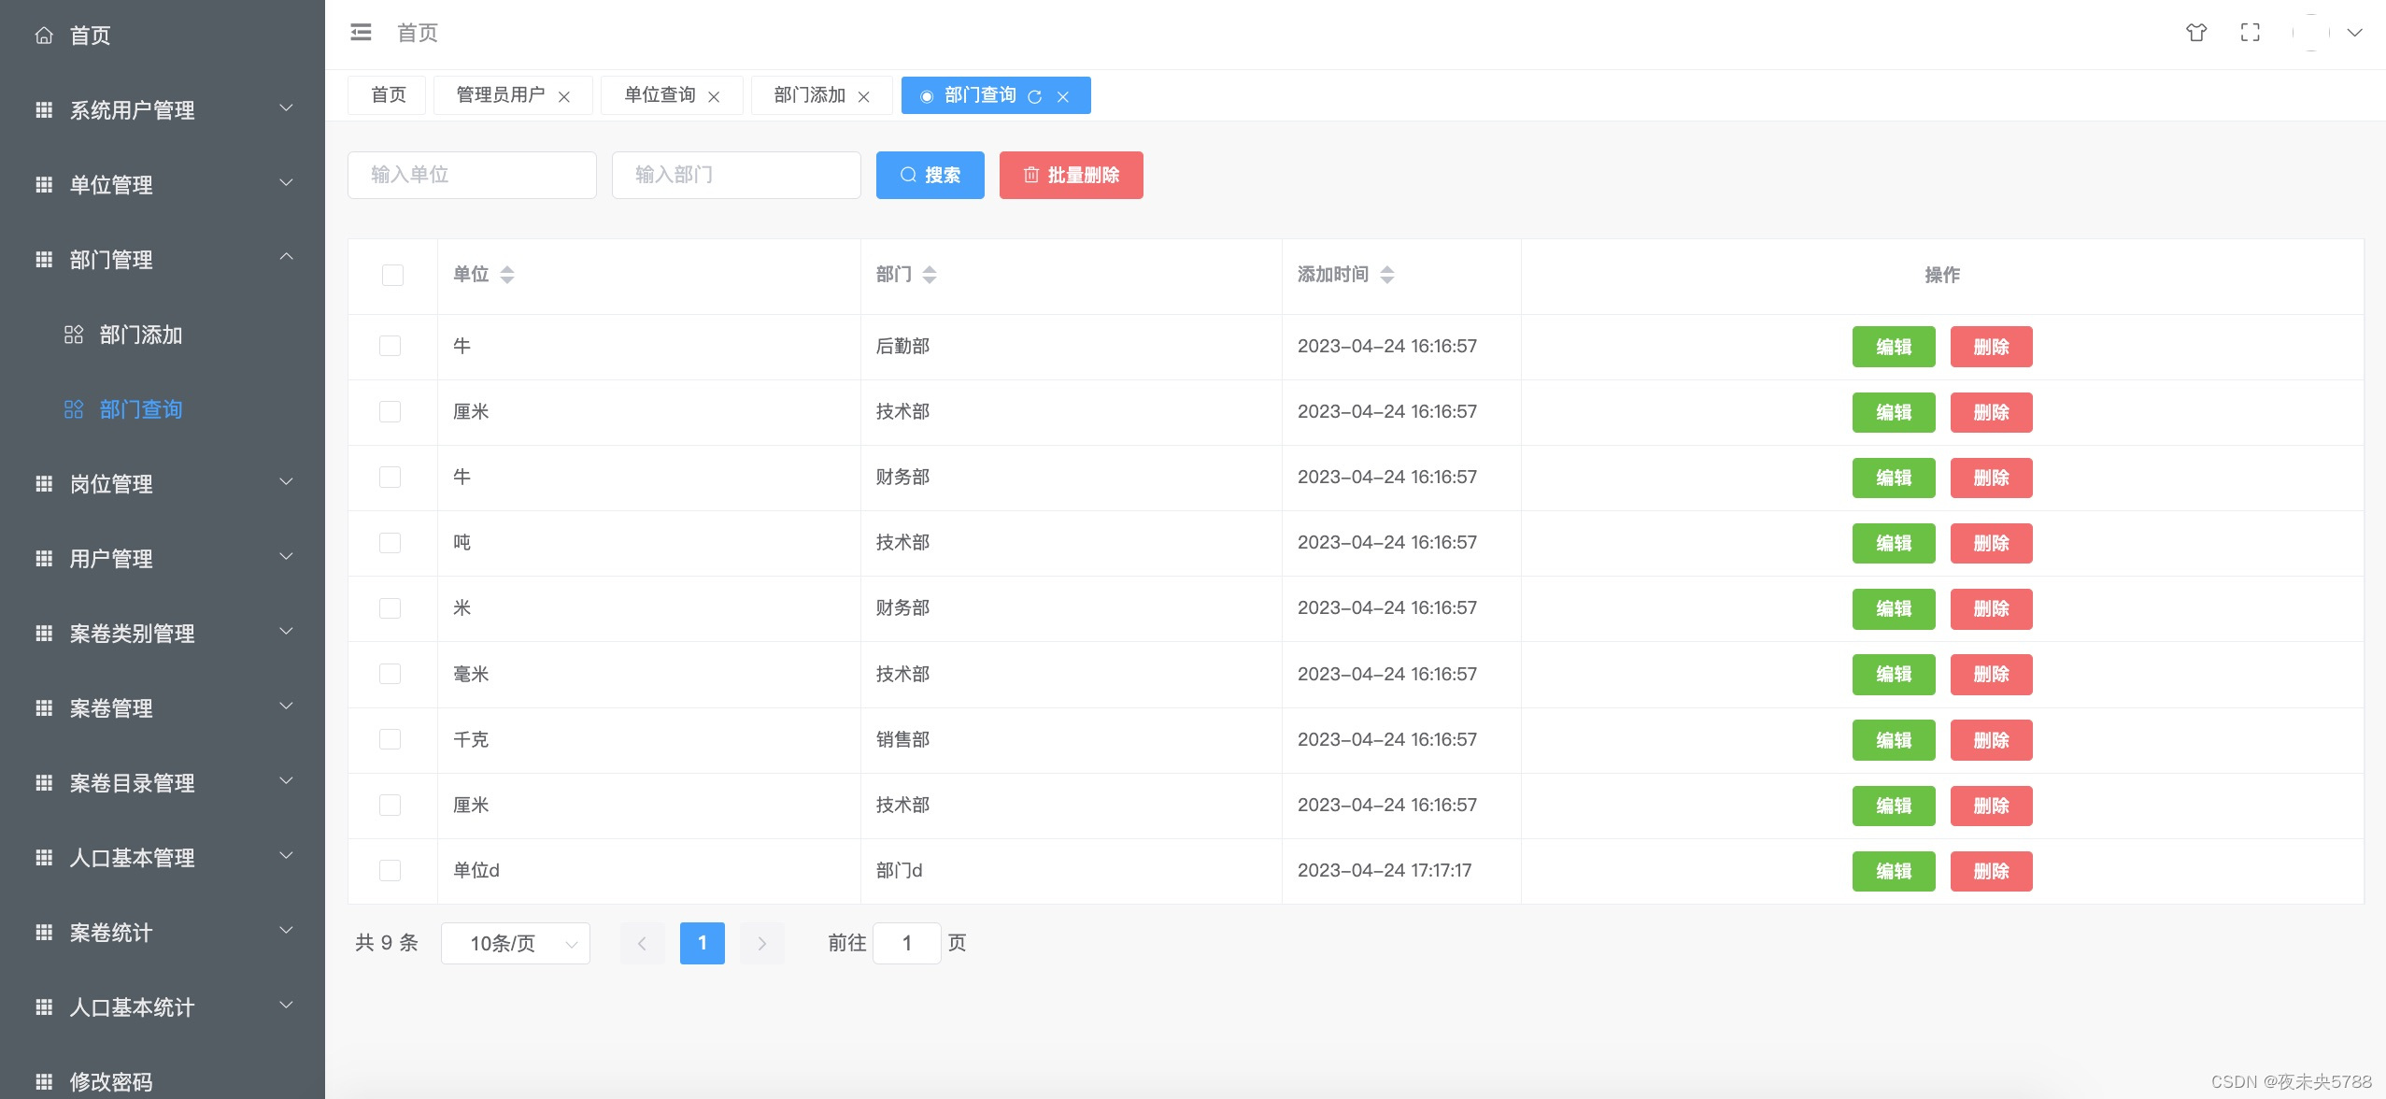
Task: Check the 后勤部 row checkbox
Action: pos(391,346)
